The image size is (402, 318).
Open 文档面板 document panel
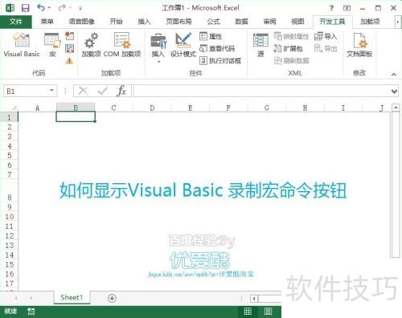[359, 45]
